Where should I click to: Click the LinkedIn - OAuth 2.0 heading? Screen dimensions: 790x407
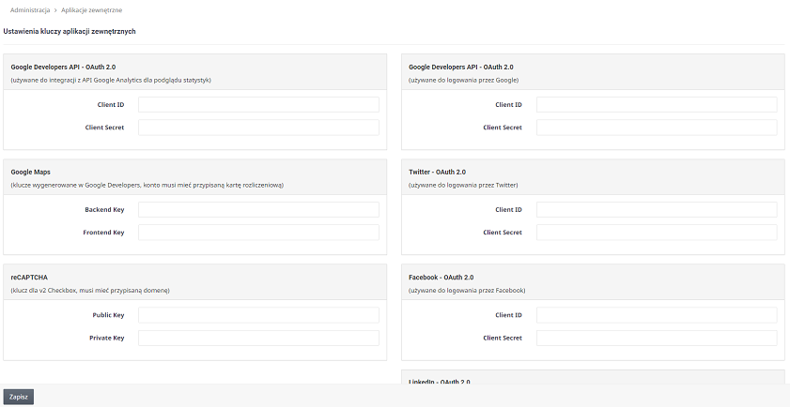click(440, 382)
